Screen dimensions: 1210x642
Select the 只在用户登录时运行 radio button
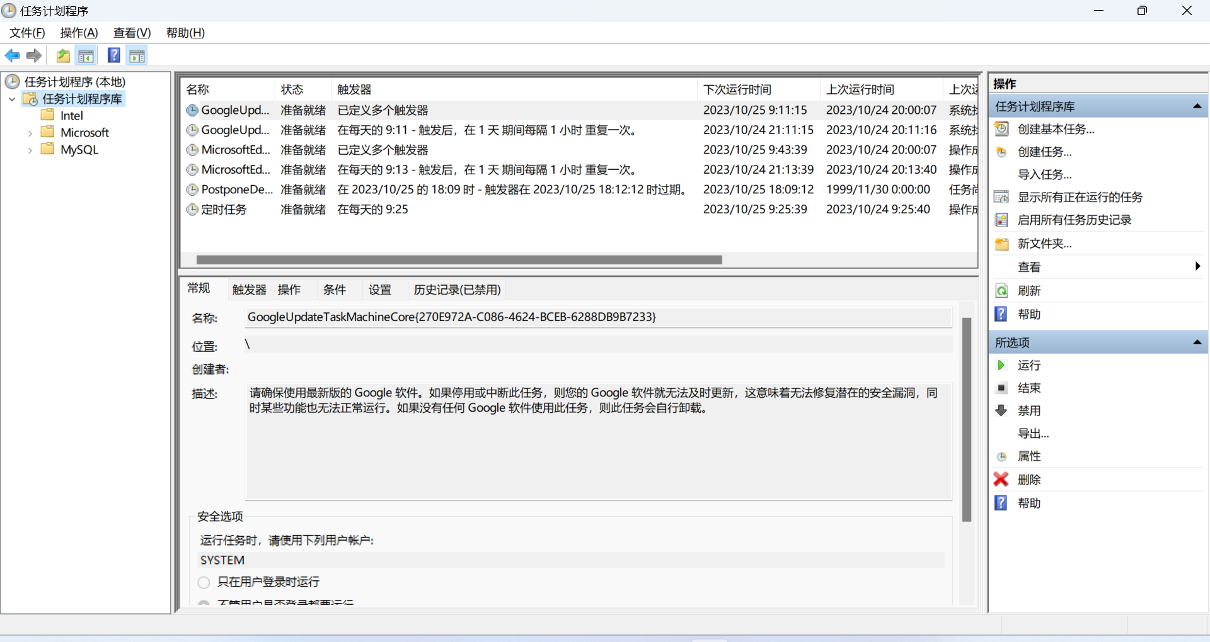[204, 582]
